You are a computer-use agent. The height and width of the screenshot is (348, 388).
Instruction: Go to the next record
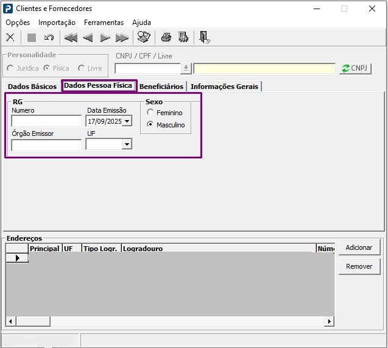pyautogui.click(x=105, y=38)
